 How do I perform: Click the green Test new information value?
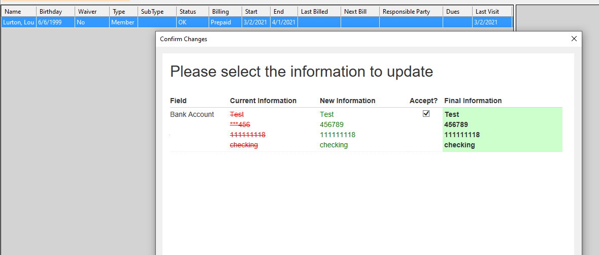(326, 114)
